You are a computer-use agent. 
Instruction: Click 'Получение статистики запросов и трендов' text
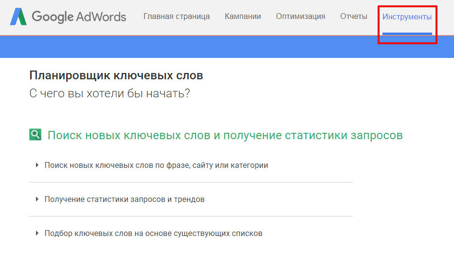[x=125, y=199]
